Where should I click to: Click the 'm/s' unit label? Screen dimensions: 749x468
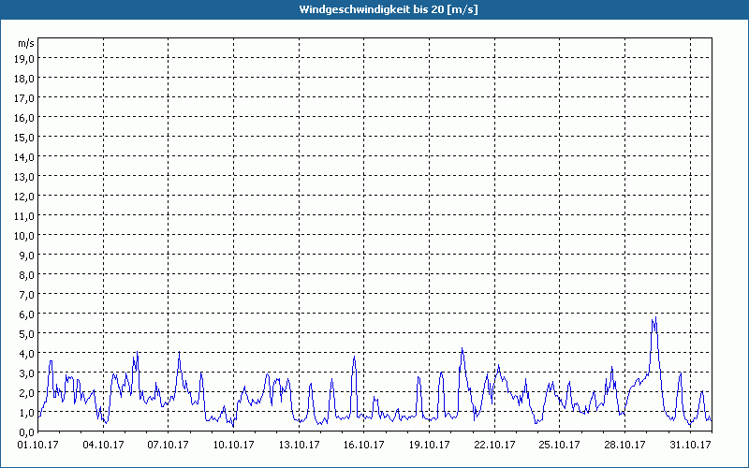pyautogui.click(x=26, y=43)
